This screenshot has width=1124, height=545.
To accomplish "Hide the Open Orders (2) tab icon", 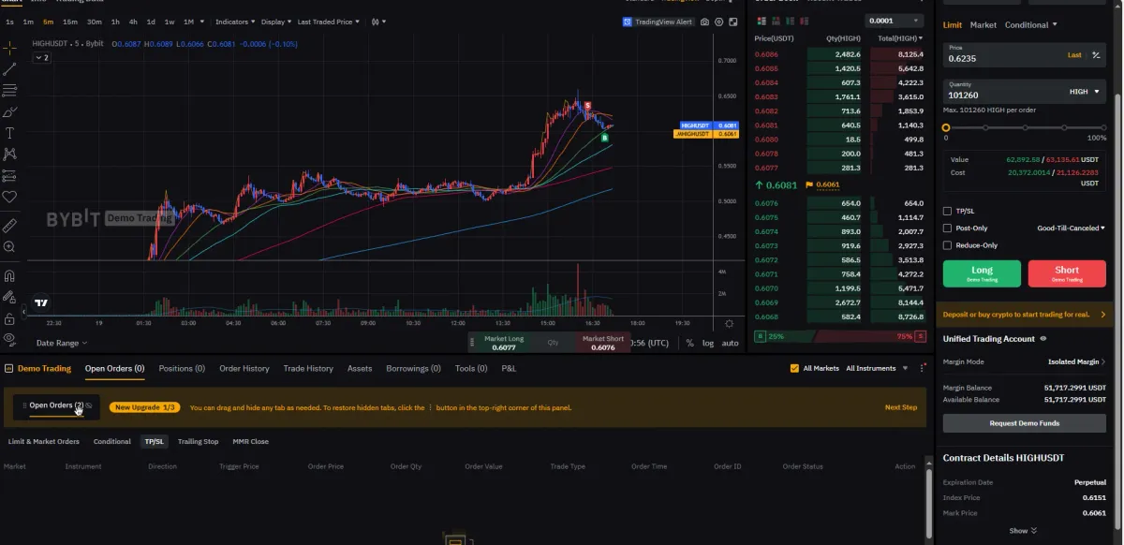I will [88, 405].
